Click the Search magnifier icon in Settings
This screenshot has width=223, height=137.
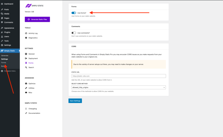coord(26,67)
